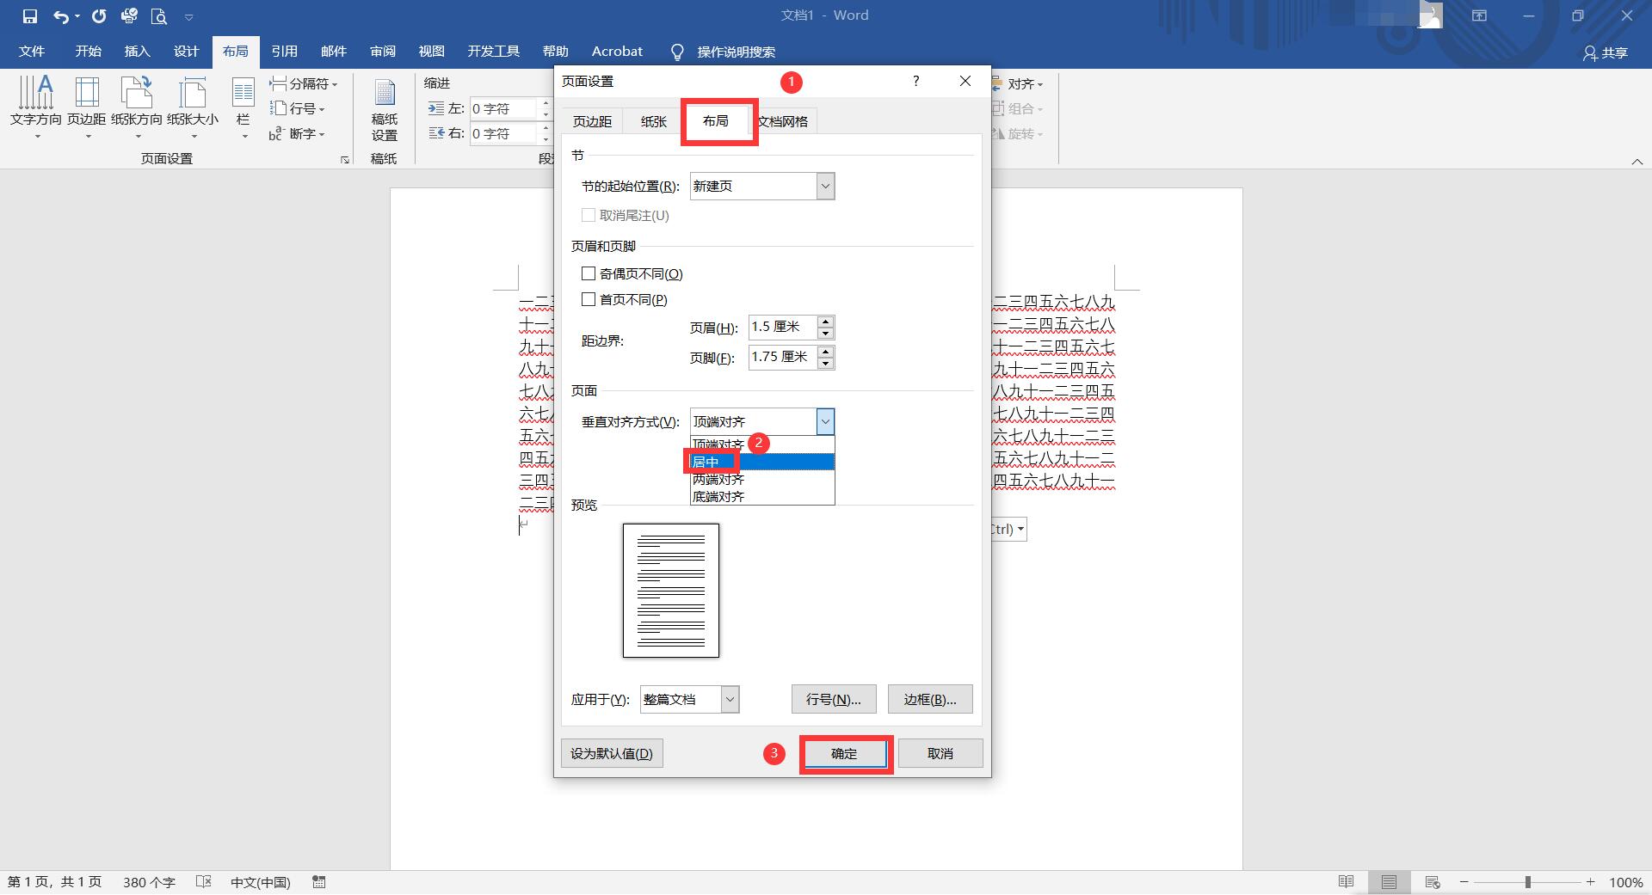Expand the 断字 hyphenation dropdown
This screenshot has width=1652, height=895.
click(x=298, y=133)
